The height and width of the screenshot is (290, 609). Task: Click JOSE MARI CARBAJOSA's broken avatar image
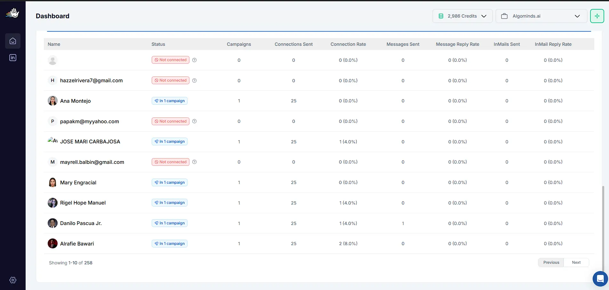[x=52, y=141]
